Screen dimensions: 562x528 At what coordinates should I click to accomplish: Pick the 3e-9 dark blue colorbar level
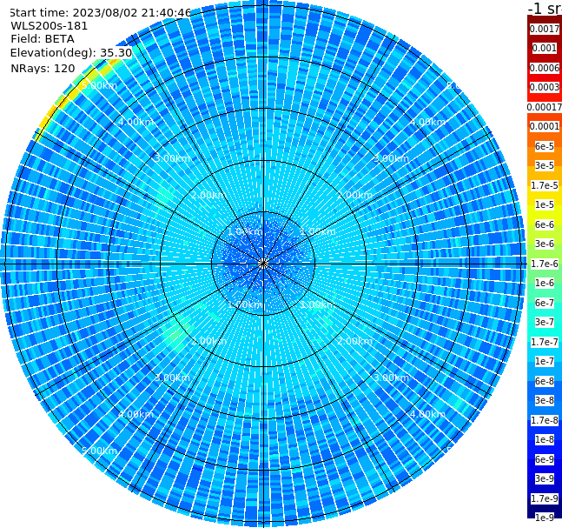coord(545,478)
